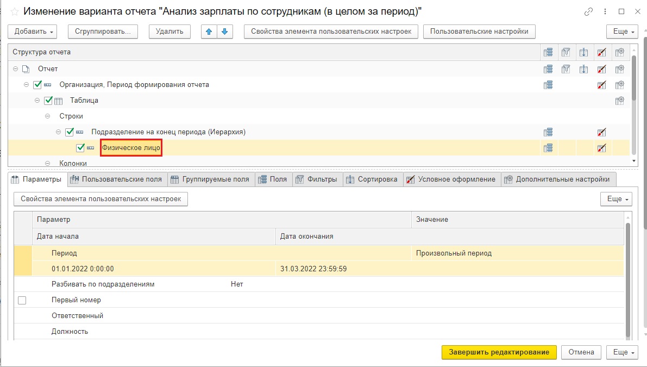Click the selected fields icon in the Структура отчета header

pos(548,52)
